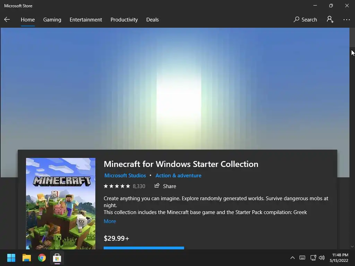Open the account sign-in icon
The width and height of the screenshot is (355, 266).
click(x=330, y=19)
